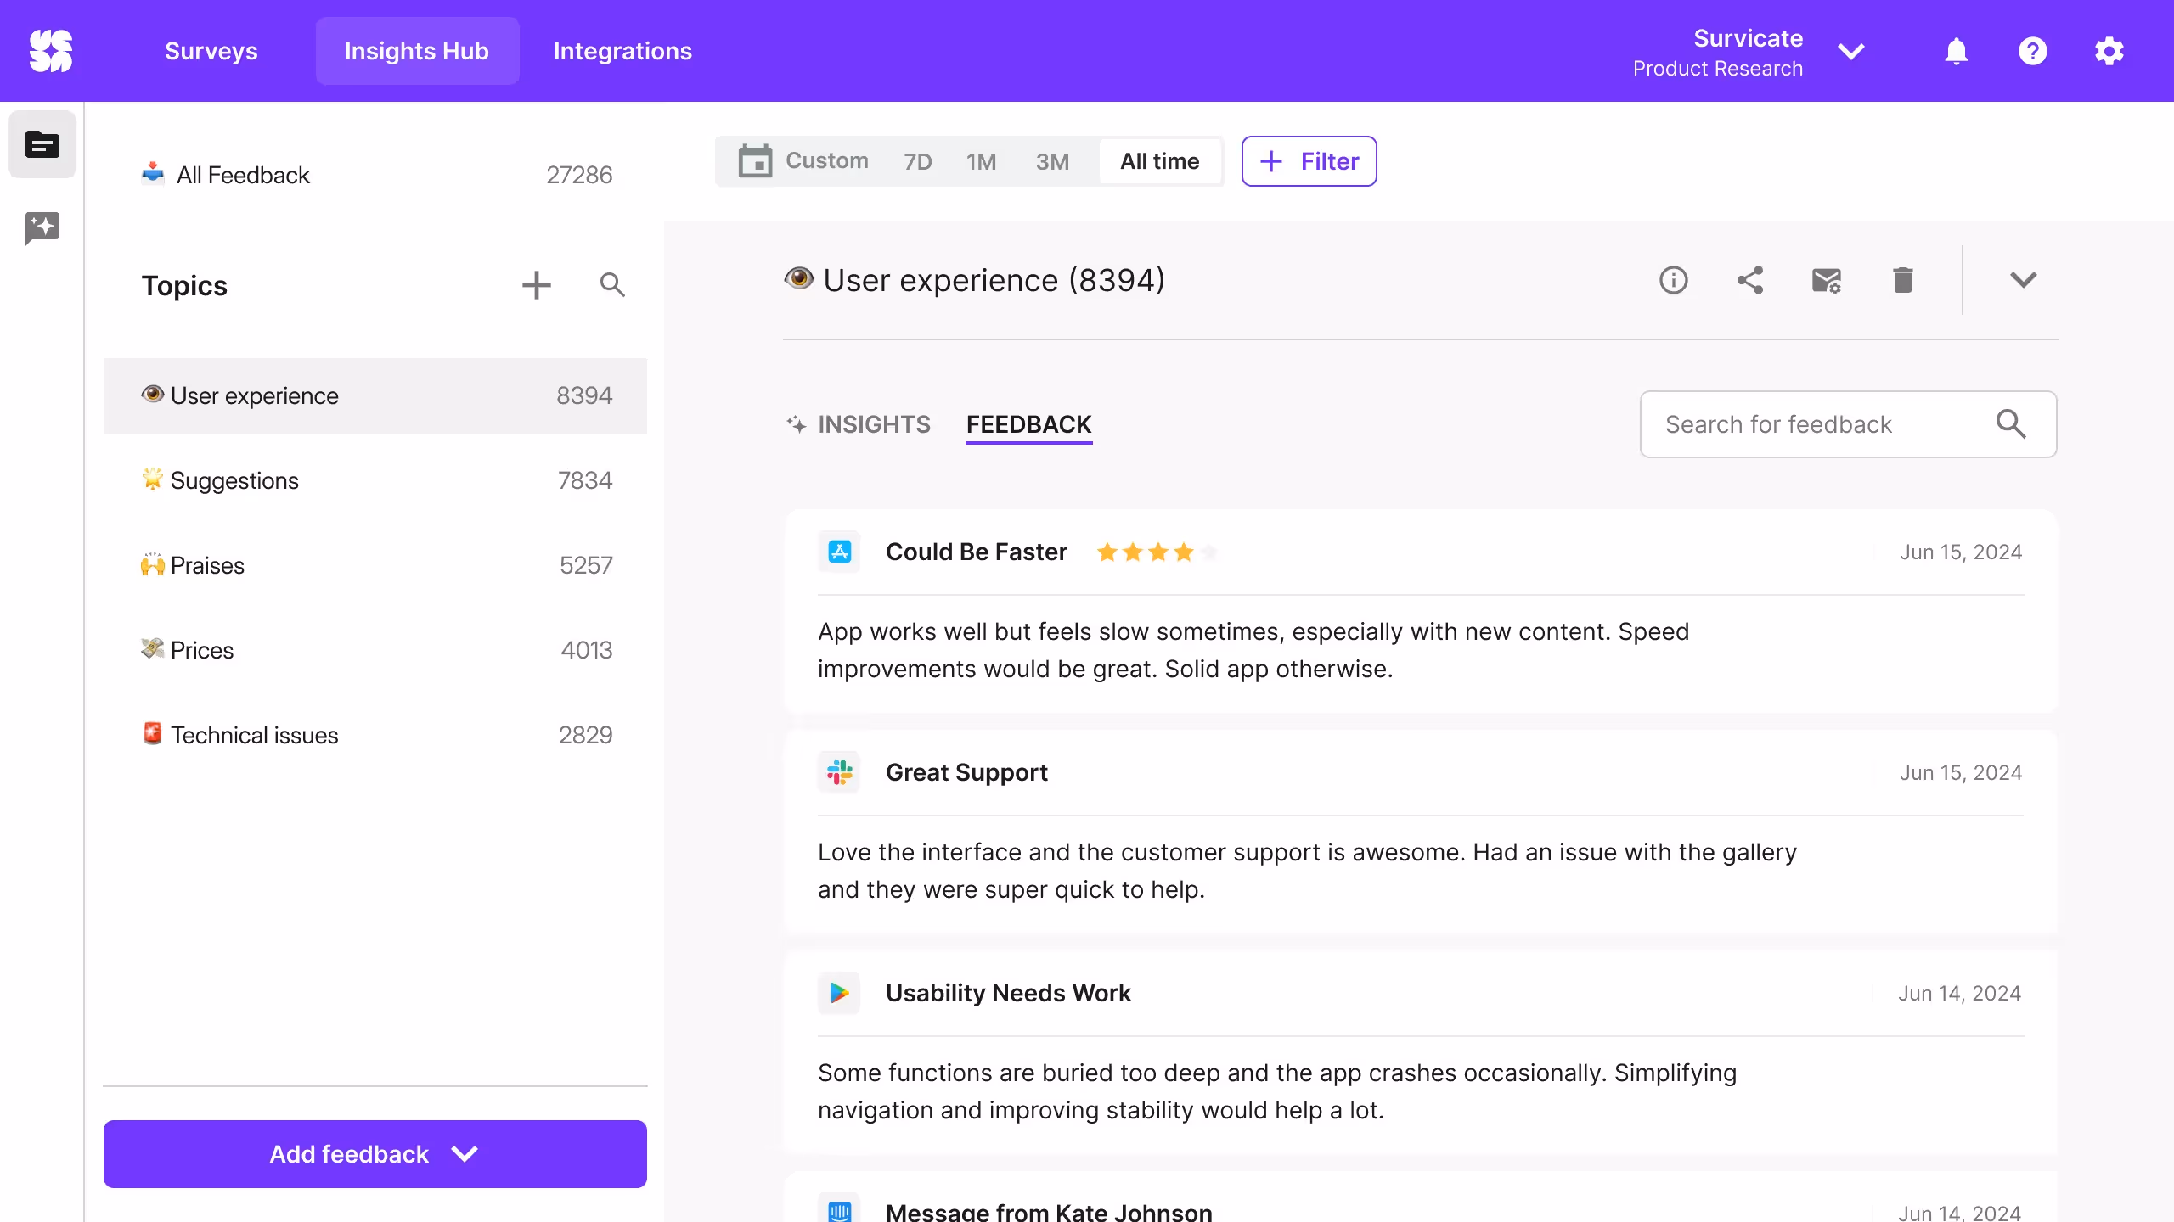This screenshot has width=2174, height=1222.
Task: Open Message from Kate Johnson
Action: click(x=1049, y=1212)
